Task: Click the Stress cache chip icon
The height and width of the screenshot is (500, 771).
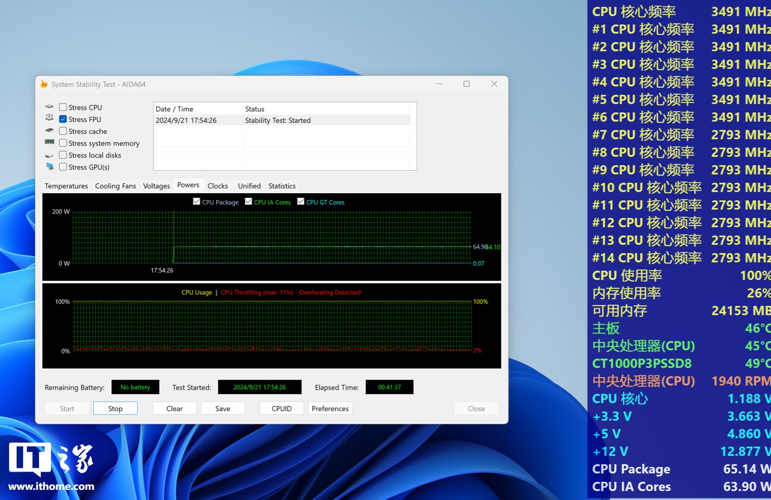Action: pos(49,131)
